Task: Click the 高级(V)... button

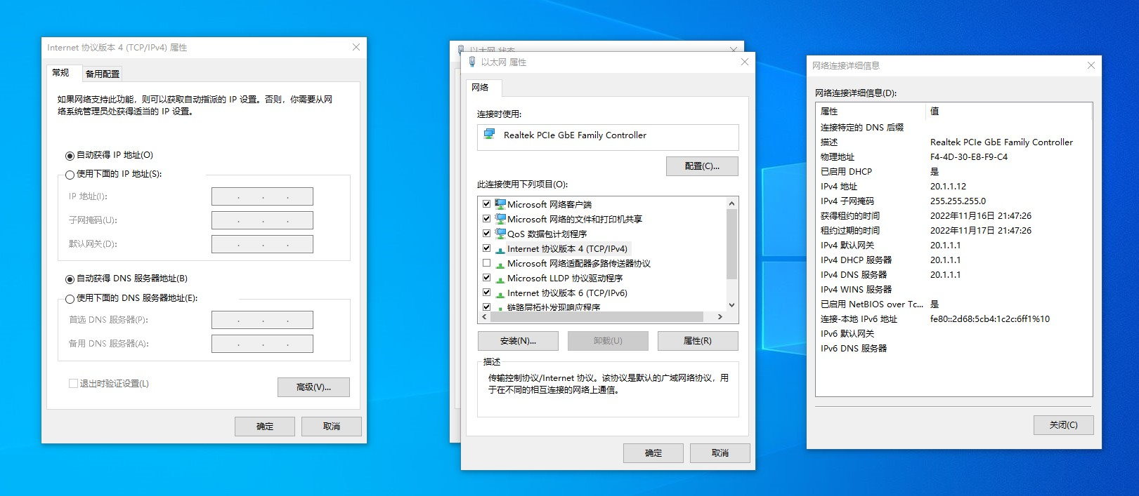Action: click(313, 387)
